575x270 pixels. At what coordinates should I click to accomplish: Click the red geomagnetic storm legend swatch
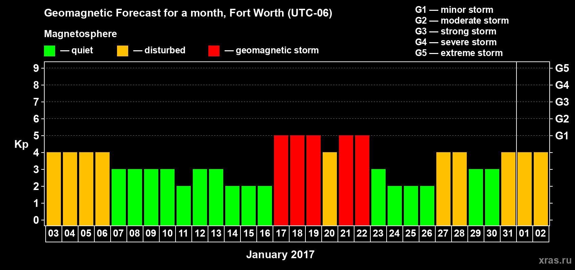coord(214,51)
